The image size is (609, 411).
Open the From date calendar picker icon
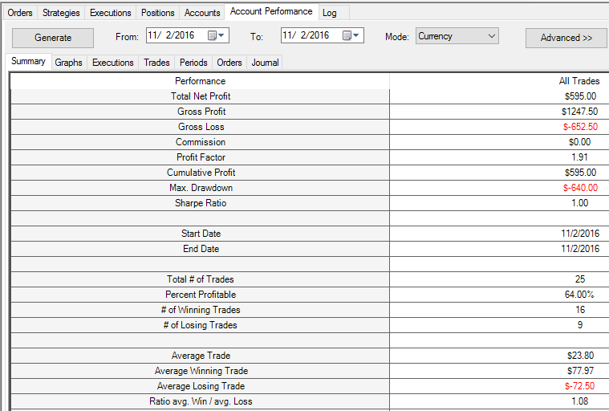(x=216, y=36)
